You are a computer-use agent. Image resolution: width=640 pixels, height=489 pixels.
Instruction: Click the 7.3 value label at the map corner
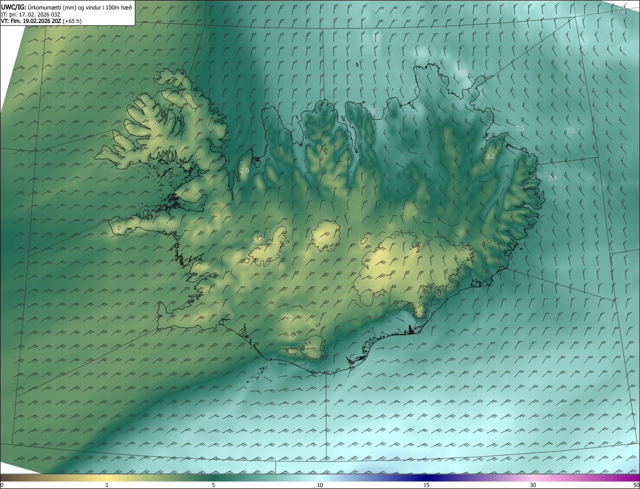pyautogui.click(x=621, y=10)
